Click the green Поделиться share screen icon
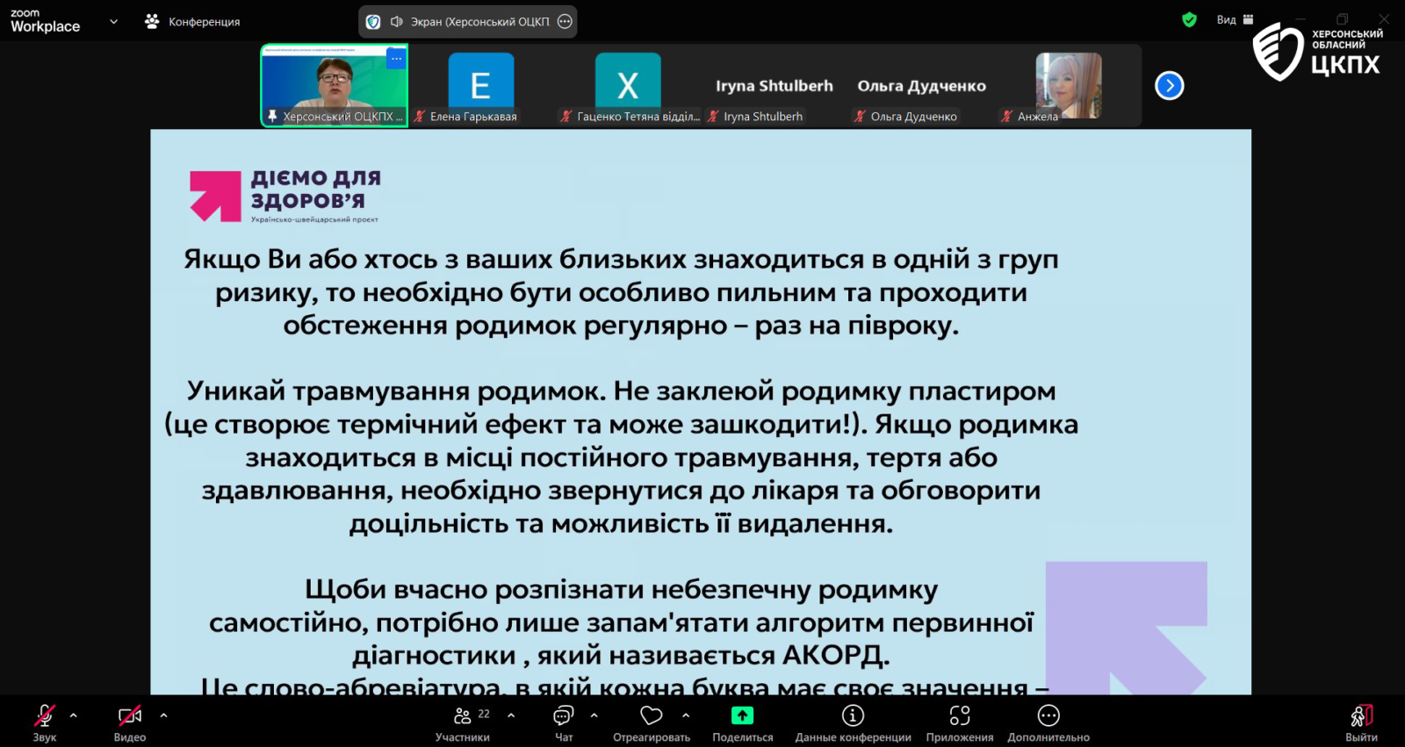This screenshot has width=1405, height=747. [x=742, y=716]
